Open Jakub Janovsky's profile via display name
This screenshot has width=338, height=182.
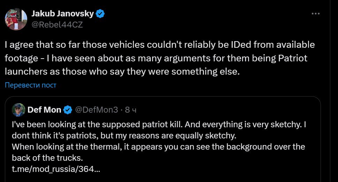click(63, 14)
